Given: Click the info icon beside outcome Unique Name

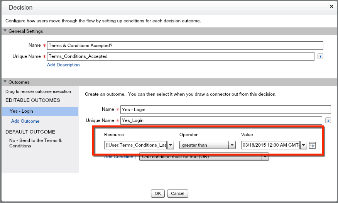Looking at the screenshot, I should pos(328,120).
